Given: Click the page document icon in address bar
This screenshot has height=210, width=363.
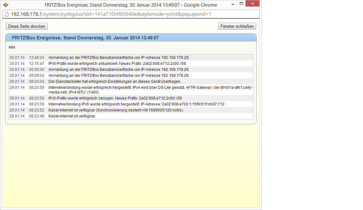Looking at the screenshot, I should (x=7, y=14).
